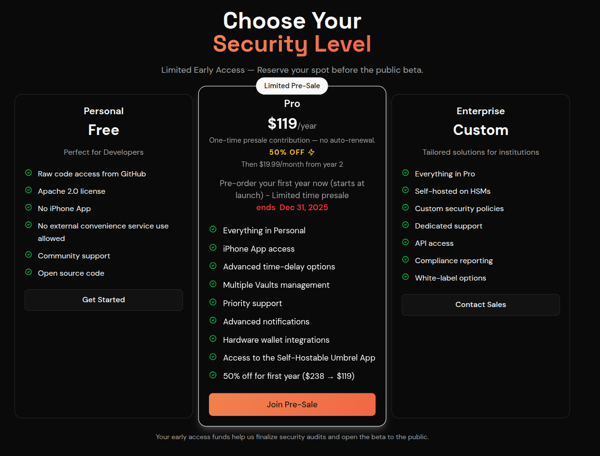
Task: Click check icon next to Priority support
Action: tap(213, 302)
